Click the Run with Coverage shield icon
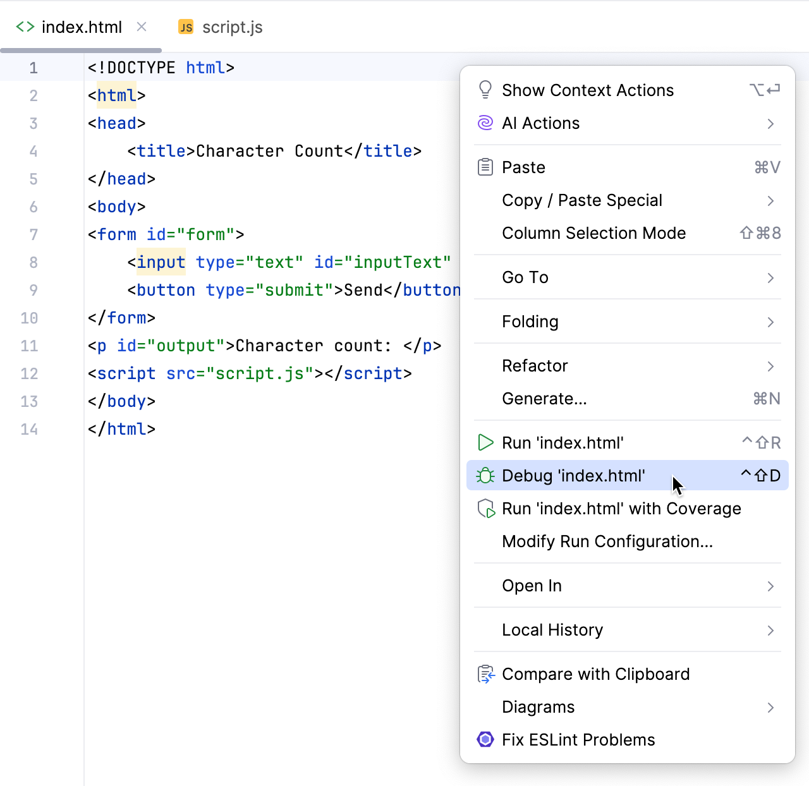This screenshot has width=809, height=786. pyautogui.click(x=485, y=509)
